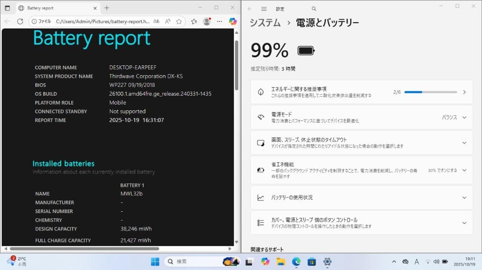Select the power mode icon

pos(261,117)
